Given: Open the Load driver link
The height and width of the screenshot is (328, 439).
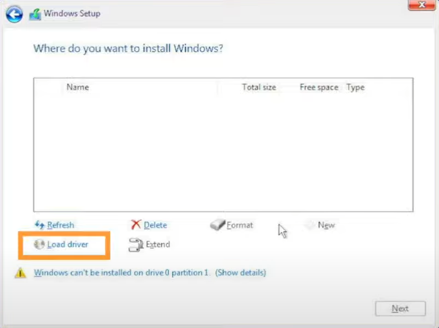Looking at the screenshot, I should 67,244.
